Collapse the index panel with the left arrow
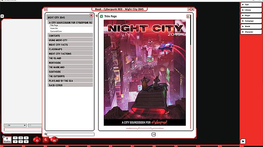Image resolution: width=263 pixels, height=147 pixels. coord(96,16)
